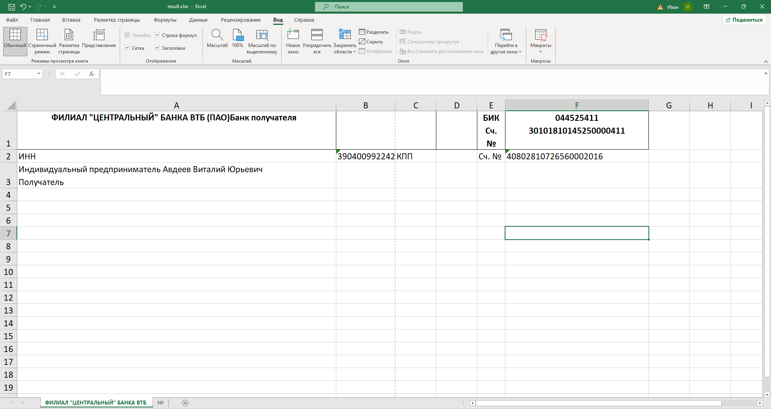Image resolution: width=771 pixels, height=409 pixels.
Task: Set zoom to 100%
Action: (x=237, y=39)
